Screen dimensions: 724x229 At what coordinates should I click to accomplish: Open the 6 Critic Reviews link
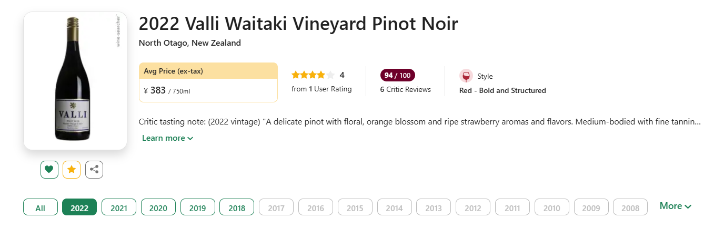tap(405, 90)
